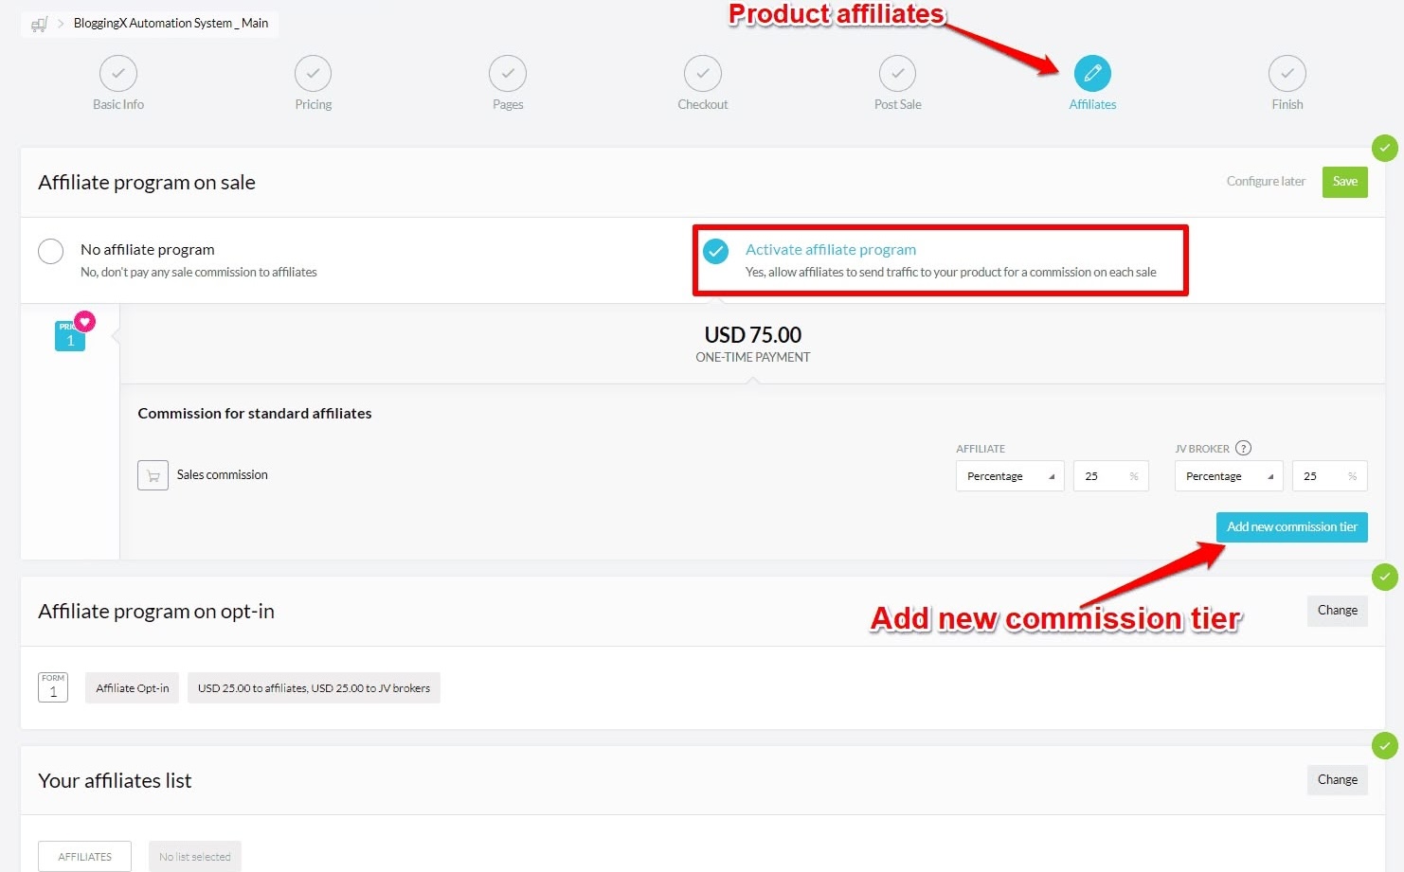Click the green checkmark beside Affiliate program on opt-in
1404x872 pixels.
[x=1385, y=578]
